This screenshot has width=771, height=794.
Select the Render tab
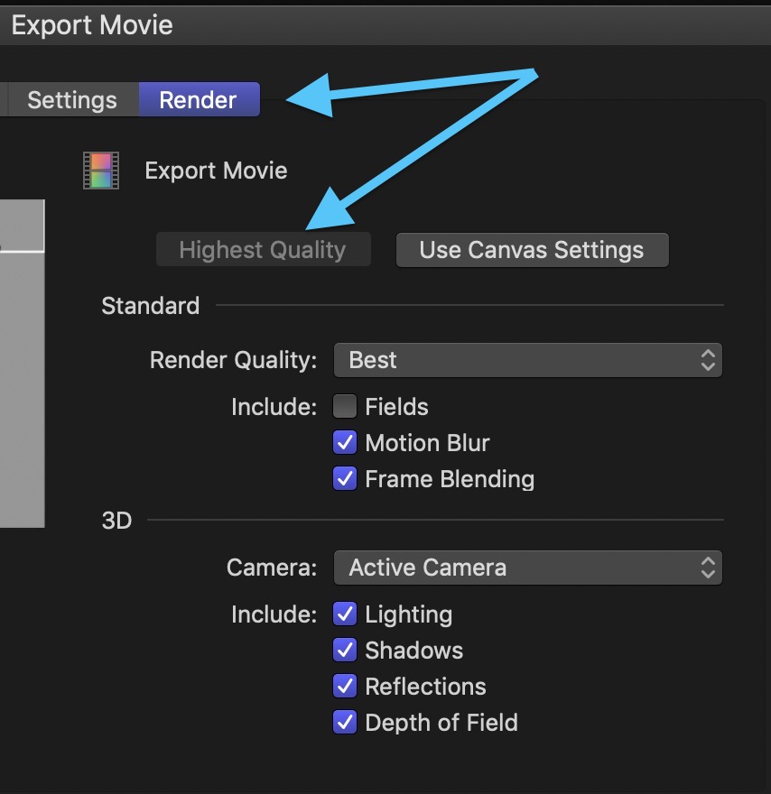coord(199,99)
